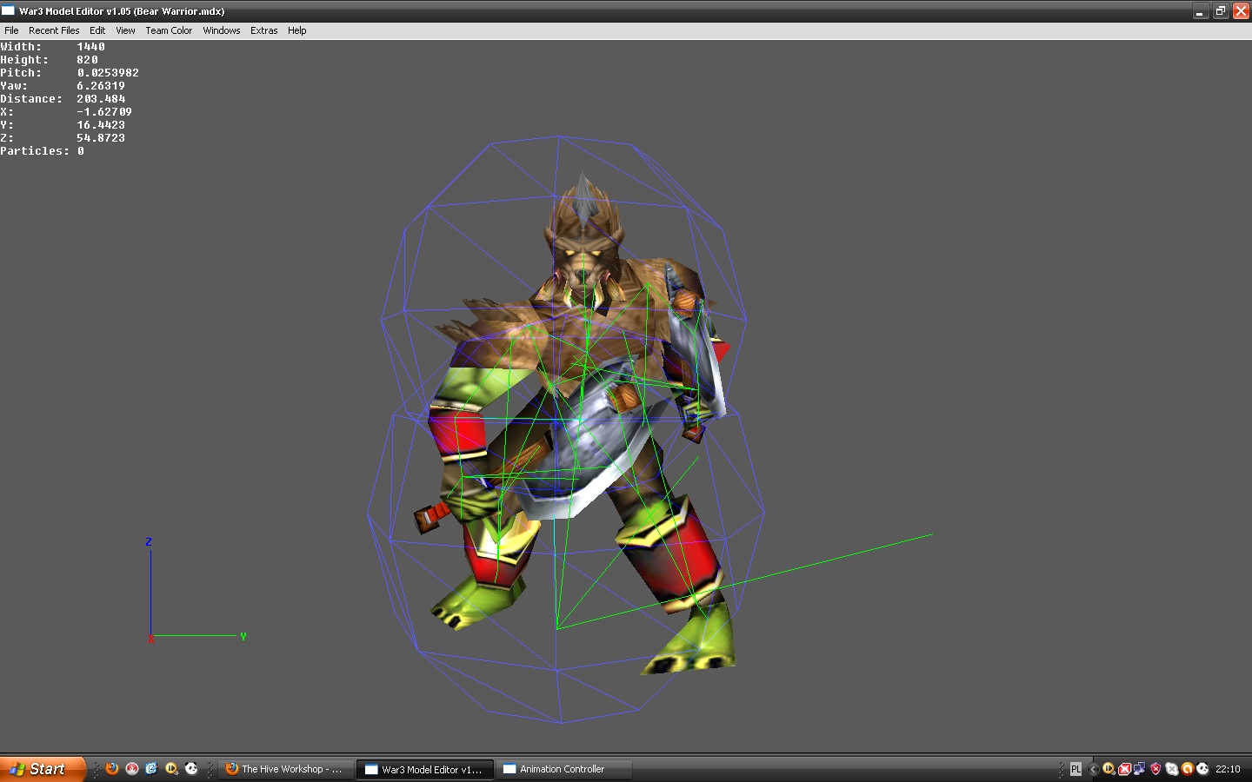
Task: Click the Height value 820
Action: click(87, 60)
